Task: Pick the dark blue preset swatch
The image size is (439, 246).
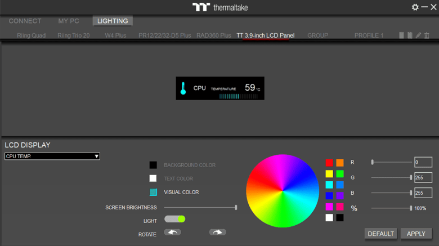Action: pyautogui.click(x=329, y=195)
